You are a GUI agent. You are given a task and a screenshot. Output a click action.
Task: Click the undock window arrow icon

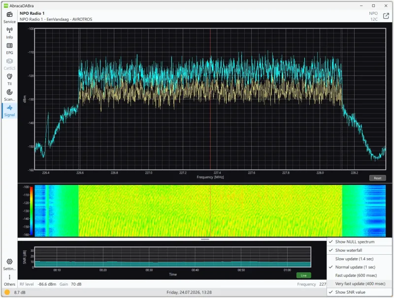tap(386, 16)
